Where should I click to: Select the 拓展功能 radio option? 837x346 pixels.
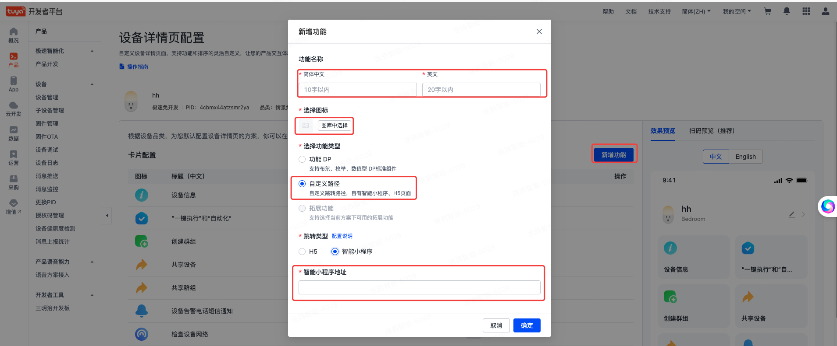click(302, 208)
